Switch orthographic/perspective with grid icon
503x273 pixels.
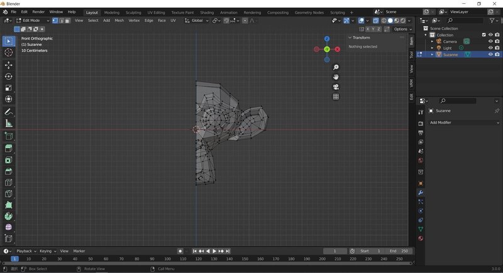coord(336,97)
